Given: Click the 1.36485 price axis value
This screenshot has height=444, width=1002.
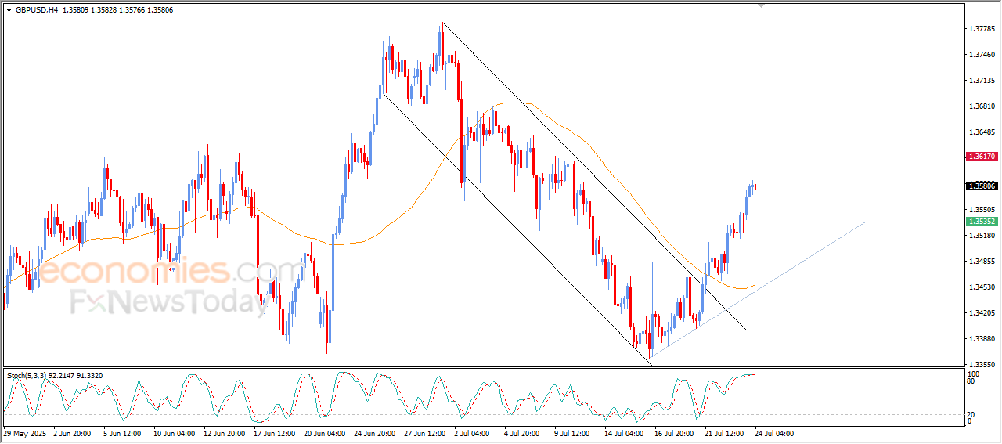Looking at the screenshot, I should click(x=982, y=132).
